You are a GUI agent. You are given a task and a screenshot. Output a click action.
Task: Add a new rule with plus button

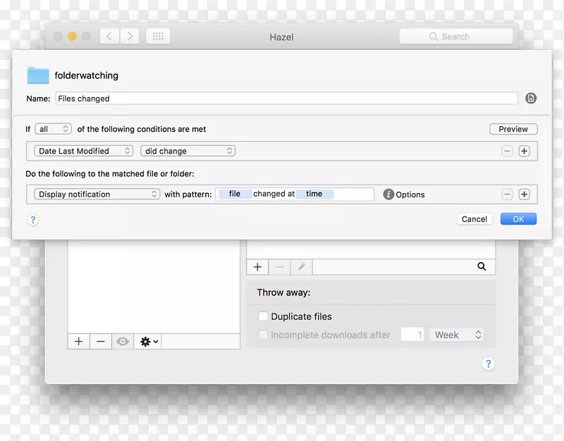[x=257, y=267]
